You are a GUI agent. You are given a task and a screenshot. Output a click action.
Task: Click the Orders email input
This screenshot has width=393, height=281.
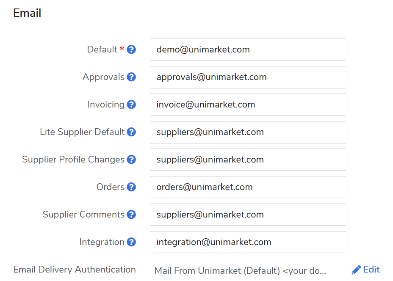[248, 187]
